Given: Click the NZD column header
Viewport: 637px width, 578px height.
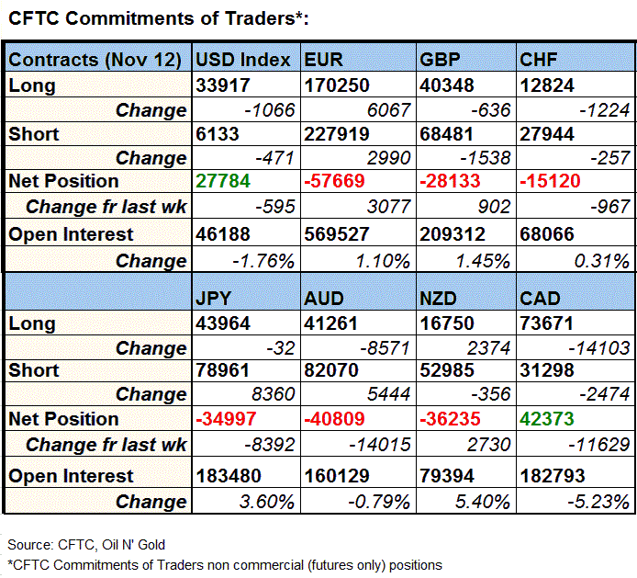Looking at the screenshot, I should coord(440,298).
